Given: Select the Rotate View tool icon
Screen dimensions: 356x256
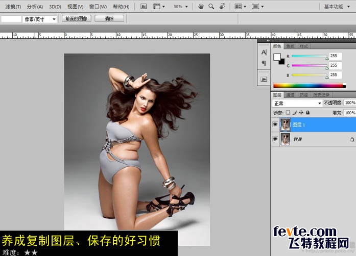Looking at the screenshot, I should 222,7.
